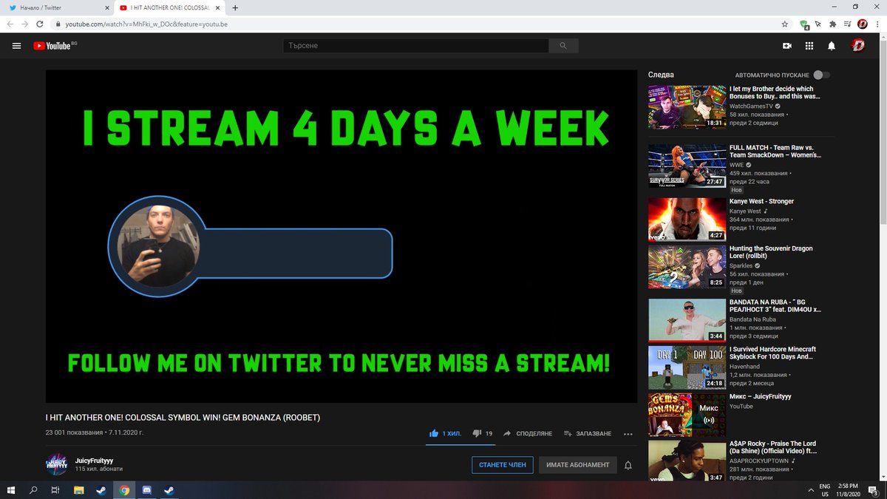Image resolution: width=887 pixels, height=499 pixels.
Task: Click the Станете член join button
Action: pyautogui.click(x=503, y=465)
